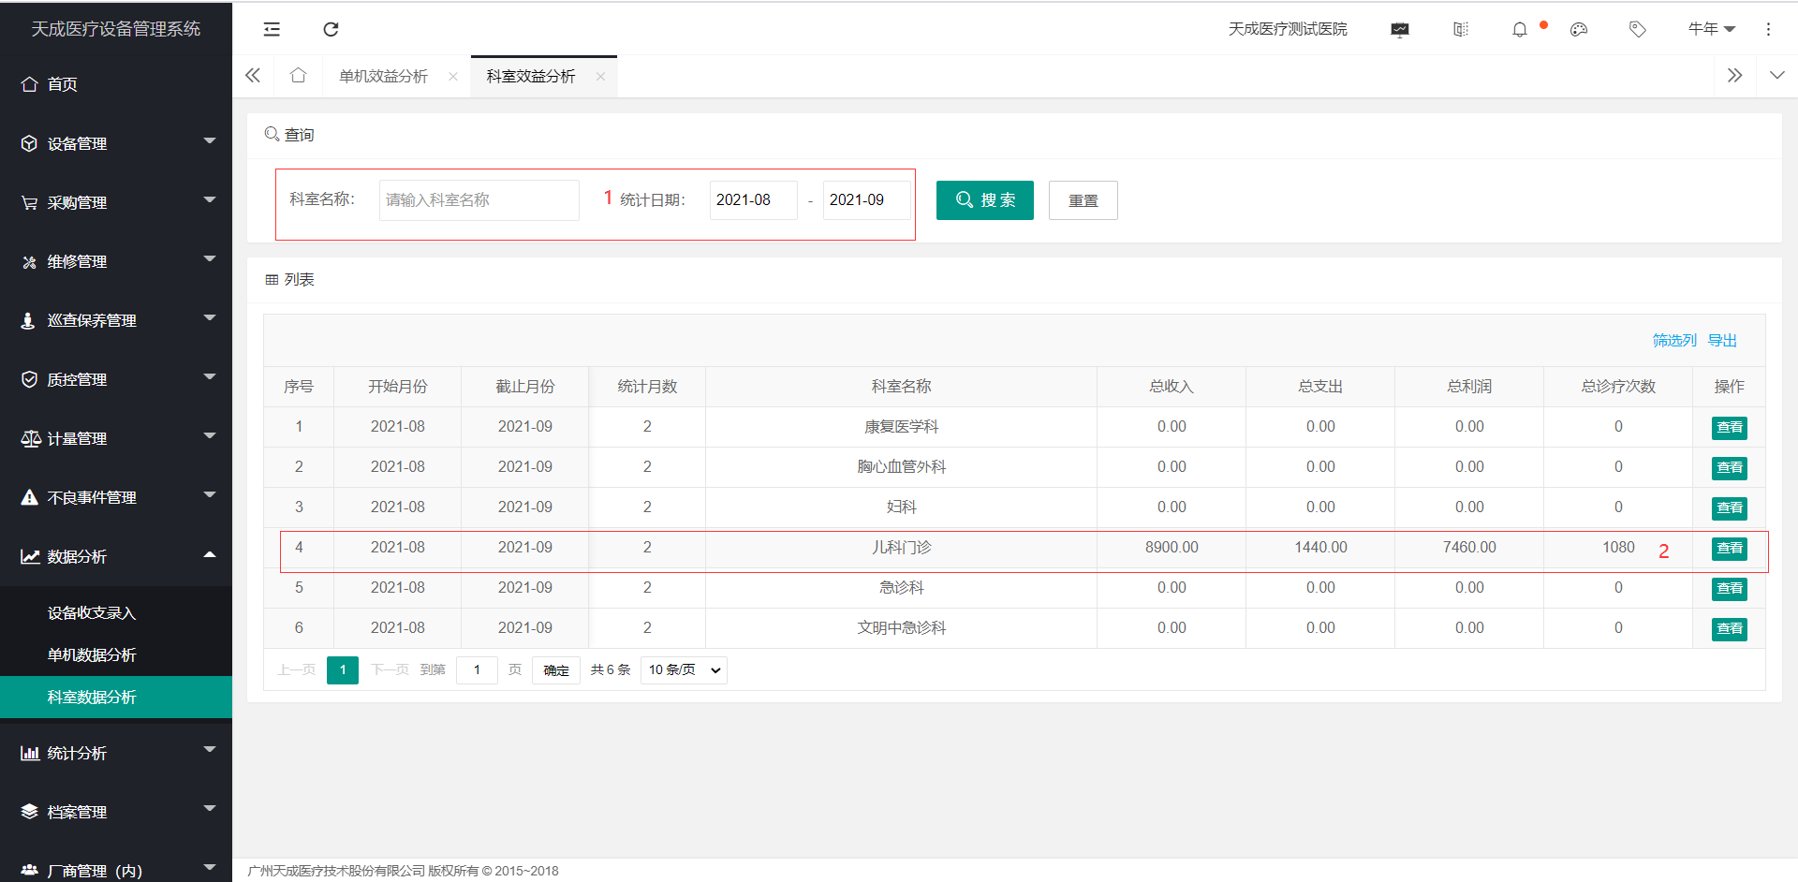Expand the 计量管理 menu
This screenshot has height=882, width=1798.
pos(116,438)
